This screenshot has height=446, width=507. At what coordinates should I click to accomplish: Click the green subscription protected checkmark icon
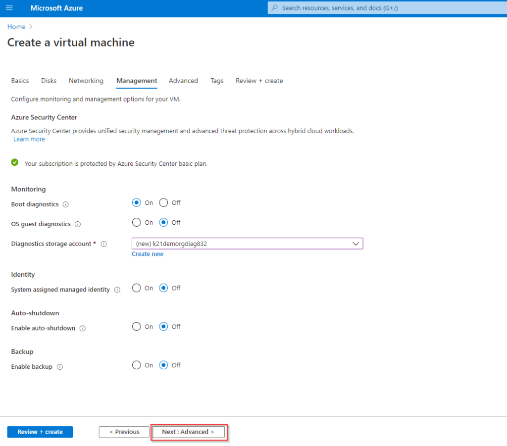tap(14, 161)
